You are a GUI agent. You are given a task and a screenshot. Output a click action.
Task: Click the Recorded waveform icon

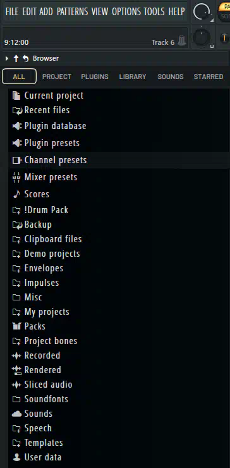(x=16, y=355)
